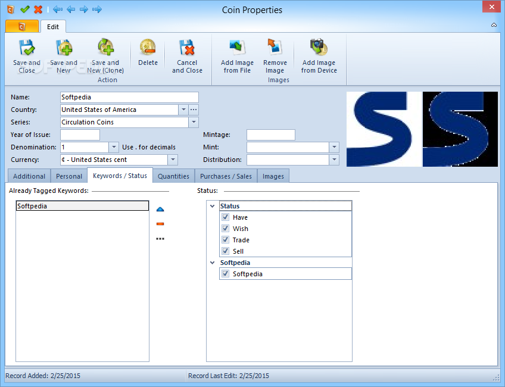Select the Softpedia group header row
Viewport: 505px width, 387px height.
pos(286,263)
